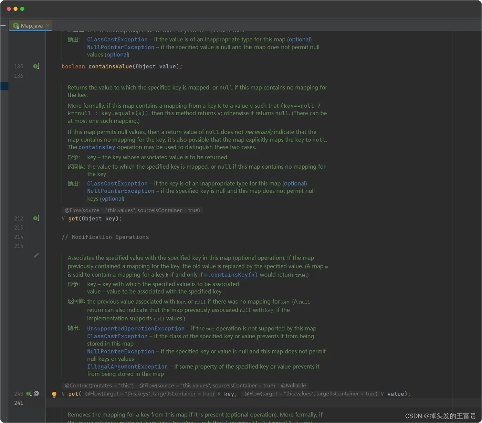Click @Flow target this.keys inlay hint
This screenshot has height=423, width=482.
click(x=149, y=394)
